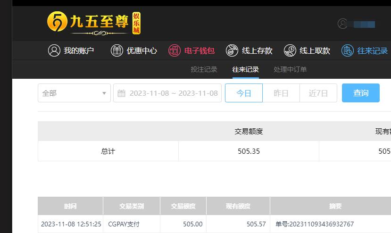Click the 优惠中心 gift icon
The image size is (391, 233).
click(116, 50)
